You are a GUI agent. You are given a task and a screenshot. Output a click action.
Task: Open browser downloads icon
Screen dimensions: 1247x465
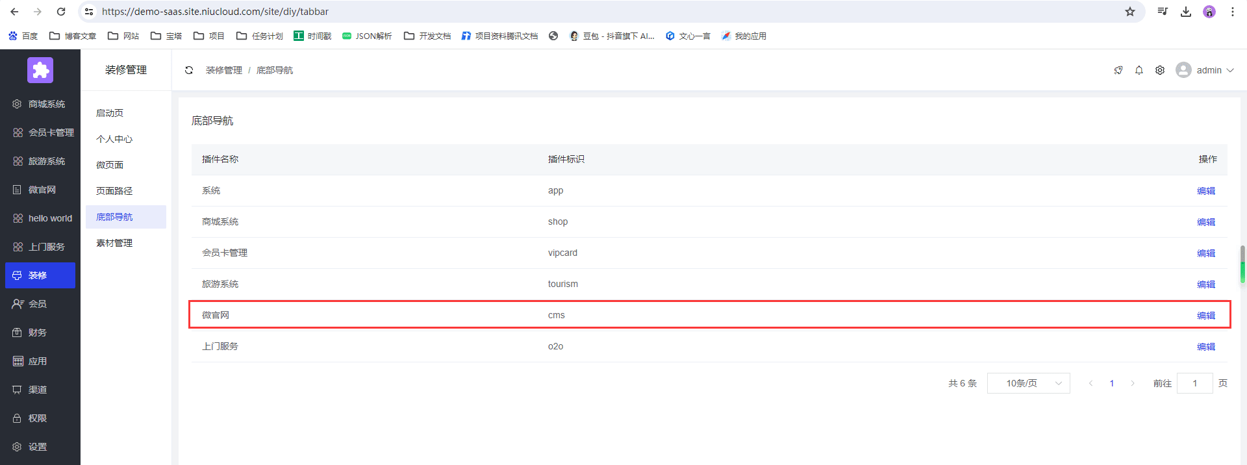pyautogui.click(x=1186, y=12)
